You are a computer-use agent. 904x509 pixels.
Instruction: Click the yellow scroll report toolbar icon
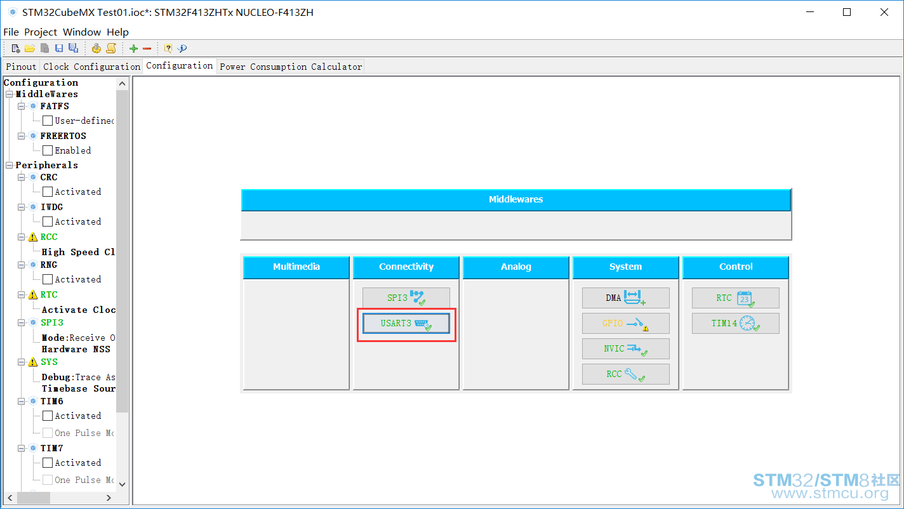[111, 48]
